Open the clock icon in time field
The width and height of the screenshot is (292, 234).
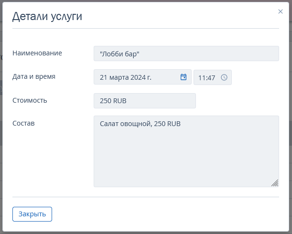224,77
